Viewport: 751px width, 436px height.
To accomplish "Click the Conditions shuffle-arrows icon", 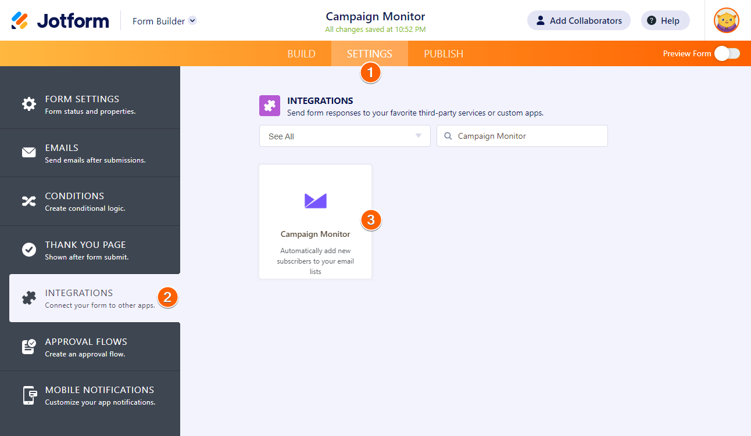I will pyautogui.click(x=28, y=201).
